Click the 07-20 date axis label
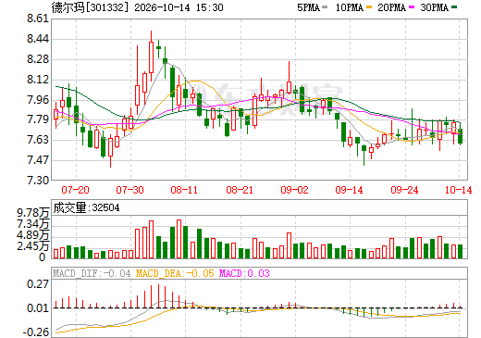Image resolution: width=481 pixels, height=338 pixels. [x=75, y=190]
